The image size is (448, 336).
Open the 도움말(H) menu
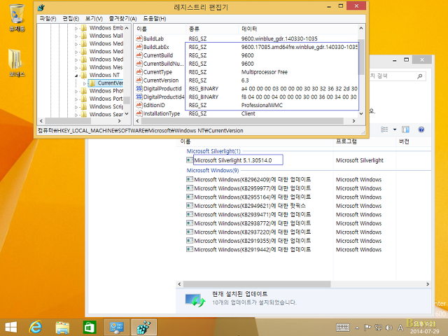(155, 19)
